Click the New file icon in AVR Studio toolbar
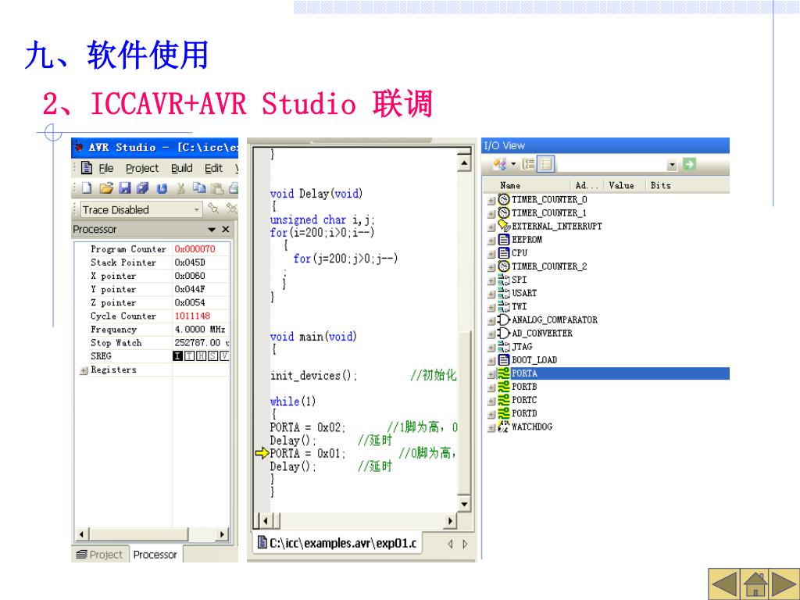 (x=87, y=188)
